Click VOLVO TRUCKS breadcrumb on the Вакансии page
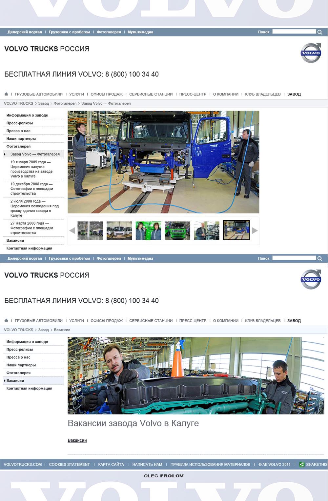The image size is (328, 501). point(19,330)
